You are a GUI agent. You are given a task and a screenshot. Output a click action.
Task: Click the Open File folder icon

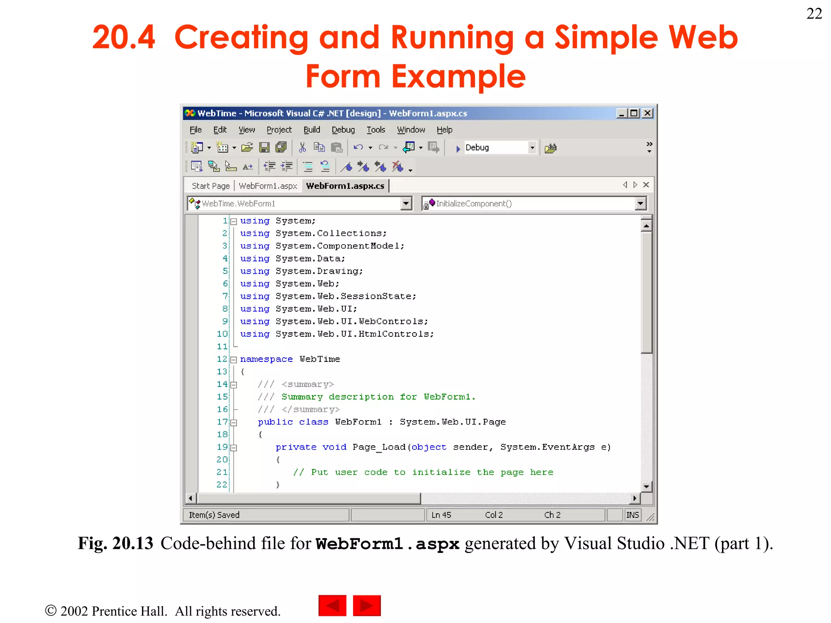click(247, 148)
